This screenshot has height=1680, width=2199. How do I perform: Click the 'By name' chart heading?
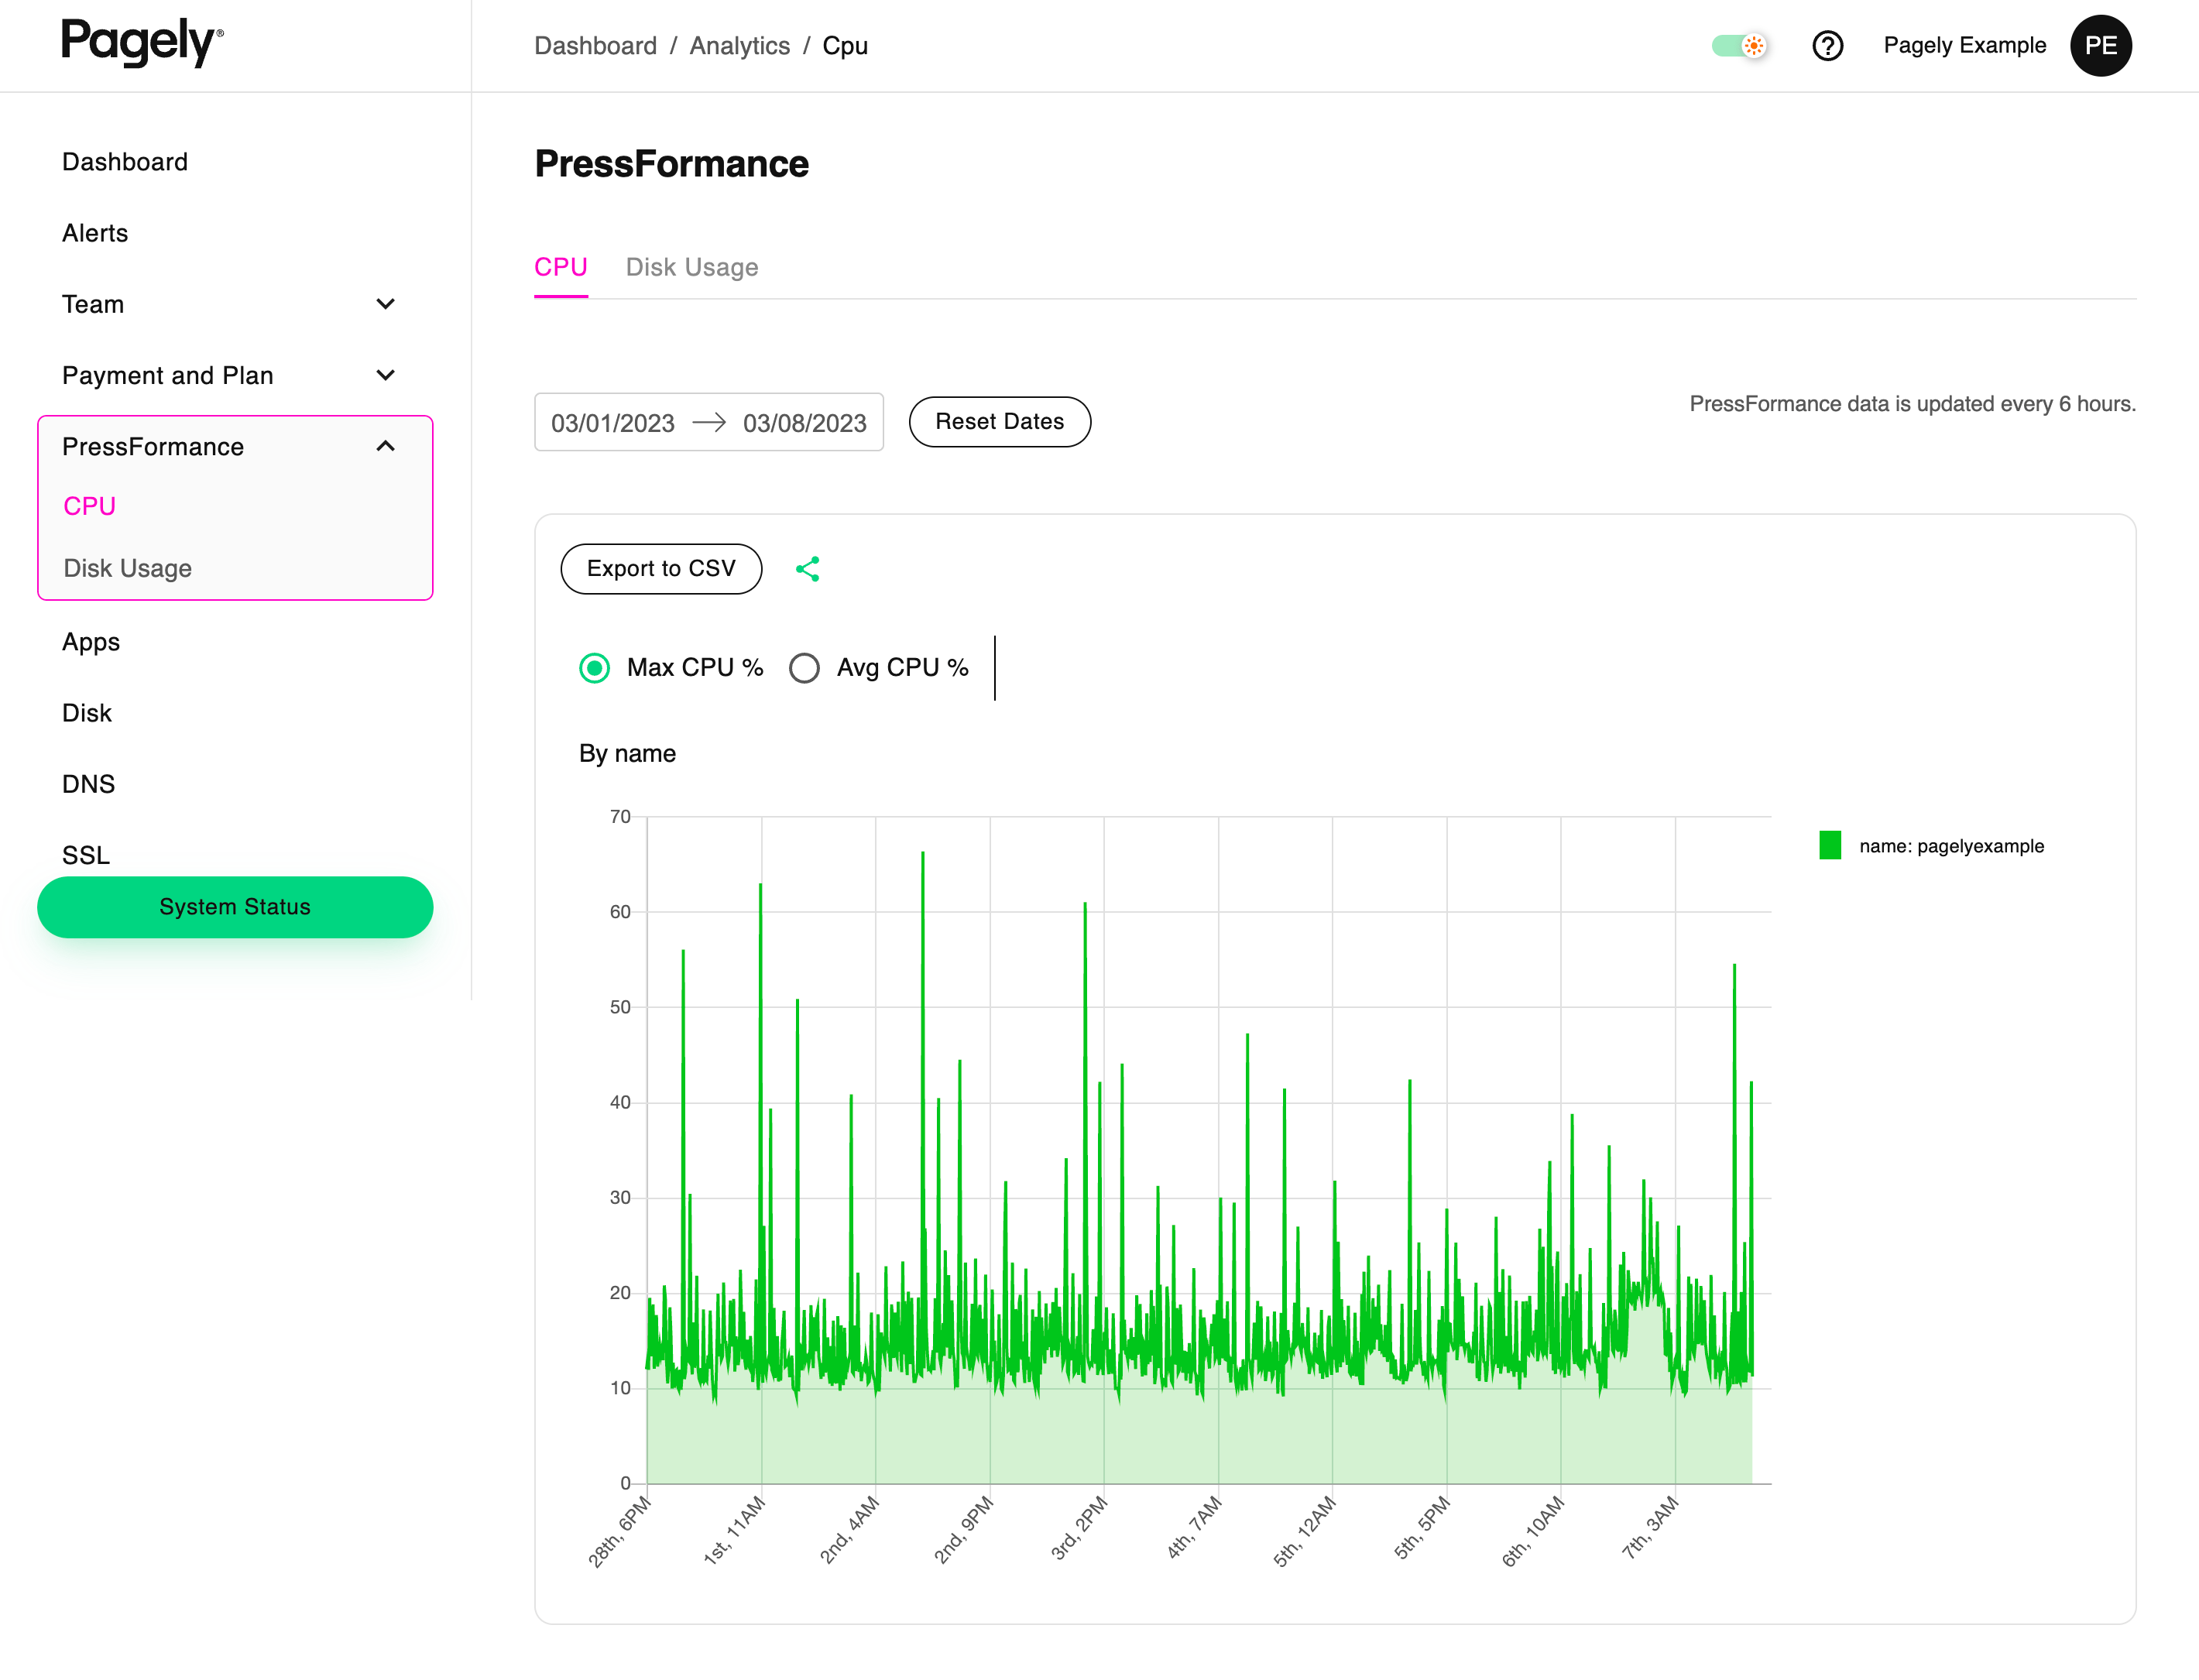pos(627,754)
